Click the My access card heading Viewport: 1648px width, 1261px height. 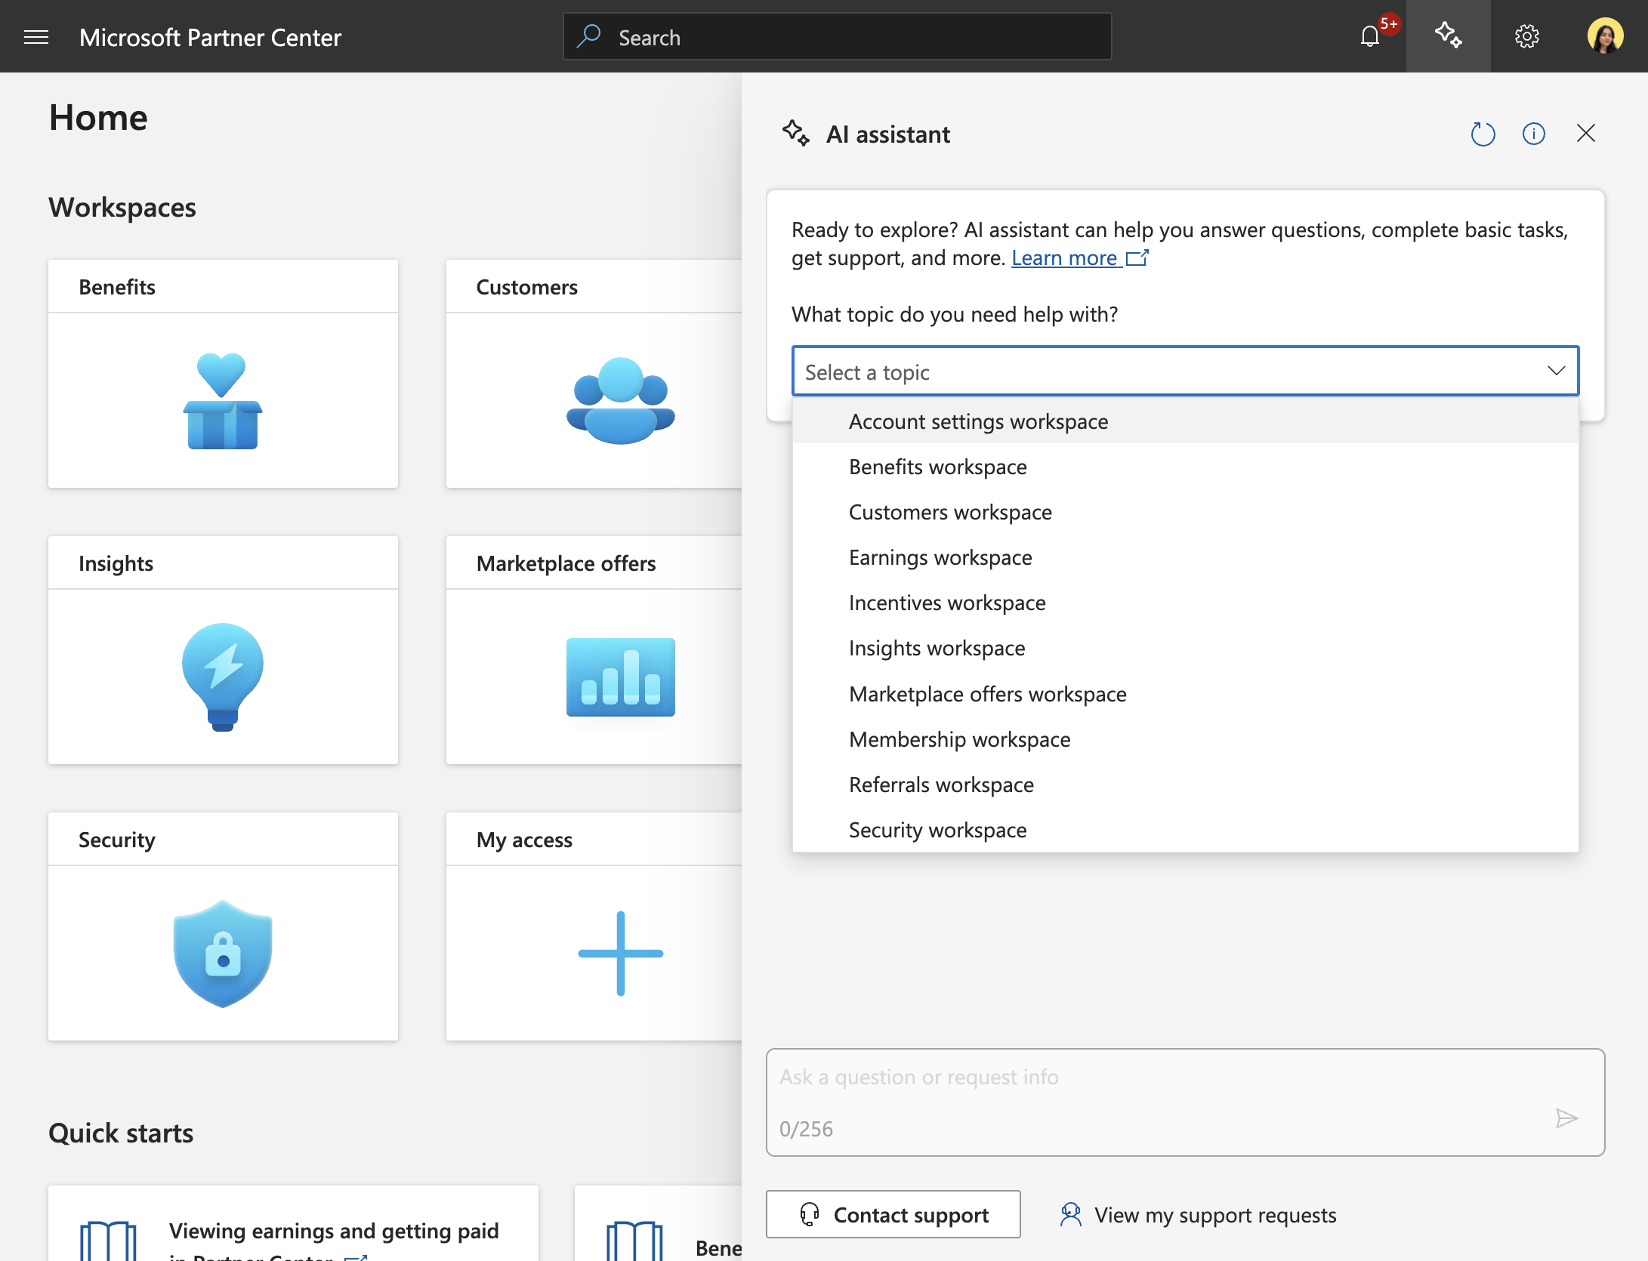[524, 840]
